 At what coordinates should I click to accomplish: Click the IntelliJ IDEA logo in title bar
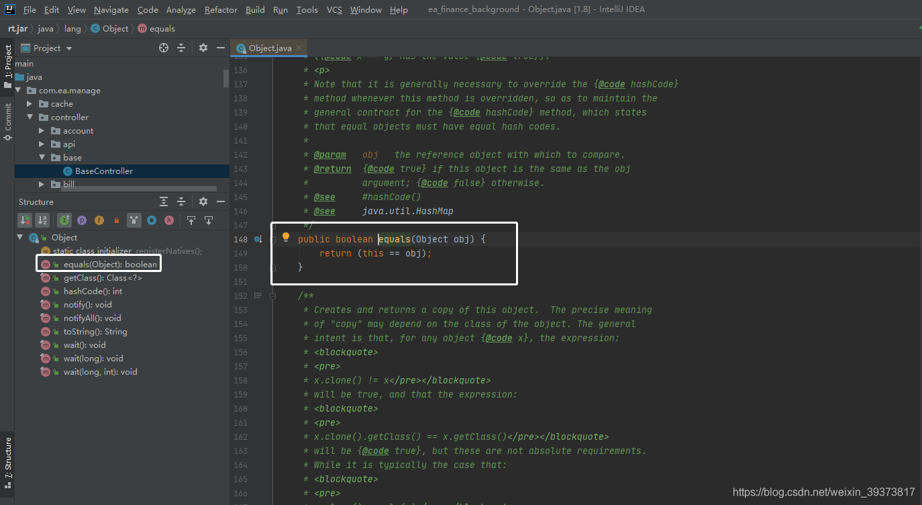(10, 9)
